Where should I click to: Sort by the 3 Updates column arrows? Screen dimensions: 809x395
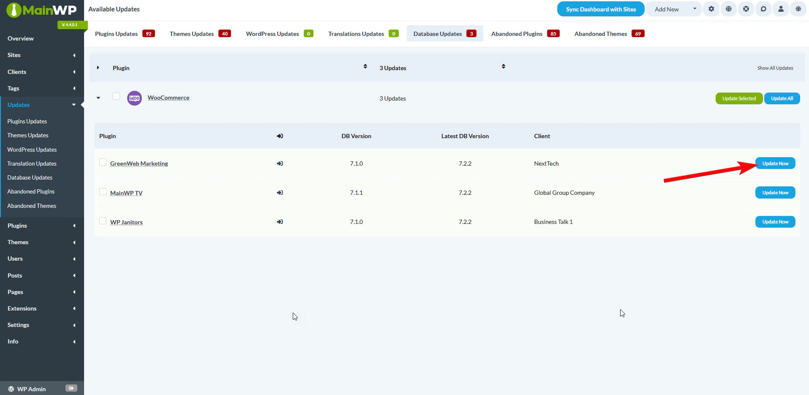[x=503, y=66]
